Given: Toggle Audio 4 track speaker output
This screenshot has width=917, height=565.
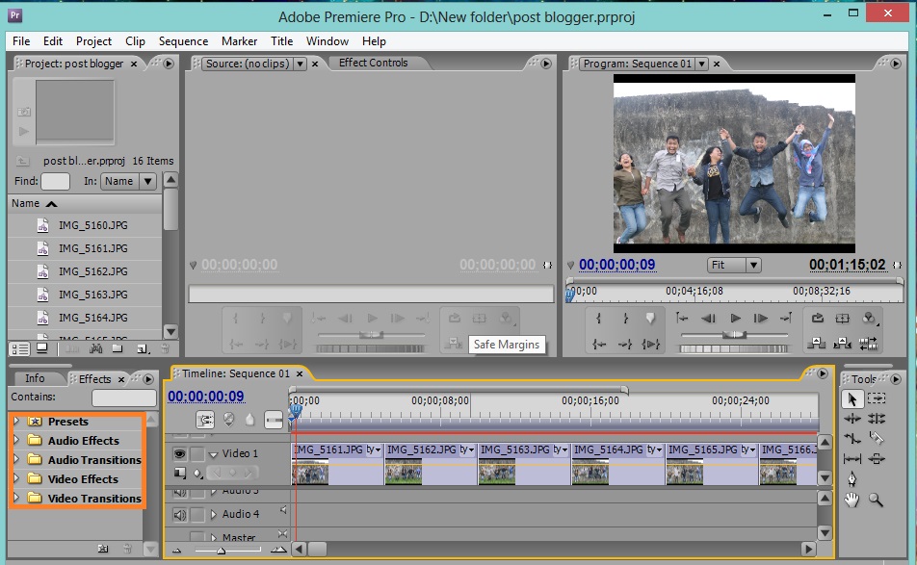Looking at the screenshot, I should point(179,515).
